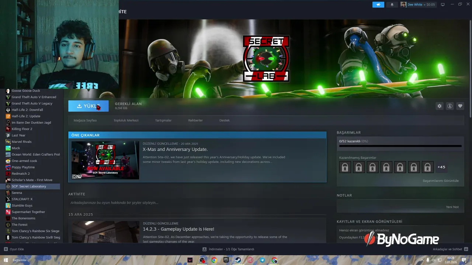
Task: Select Stumble Guys in library
Action: pos(22,205)
